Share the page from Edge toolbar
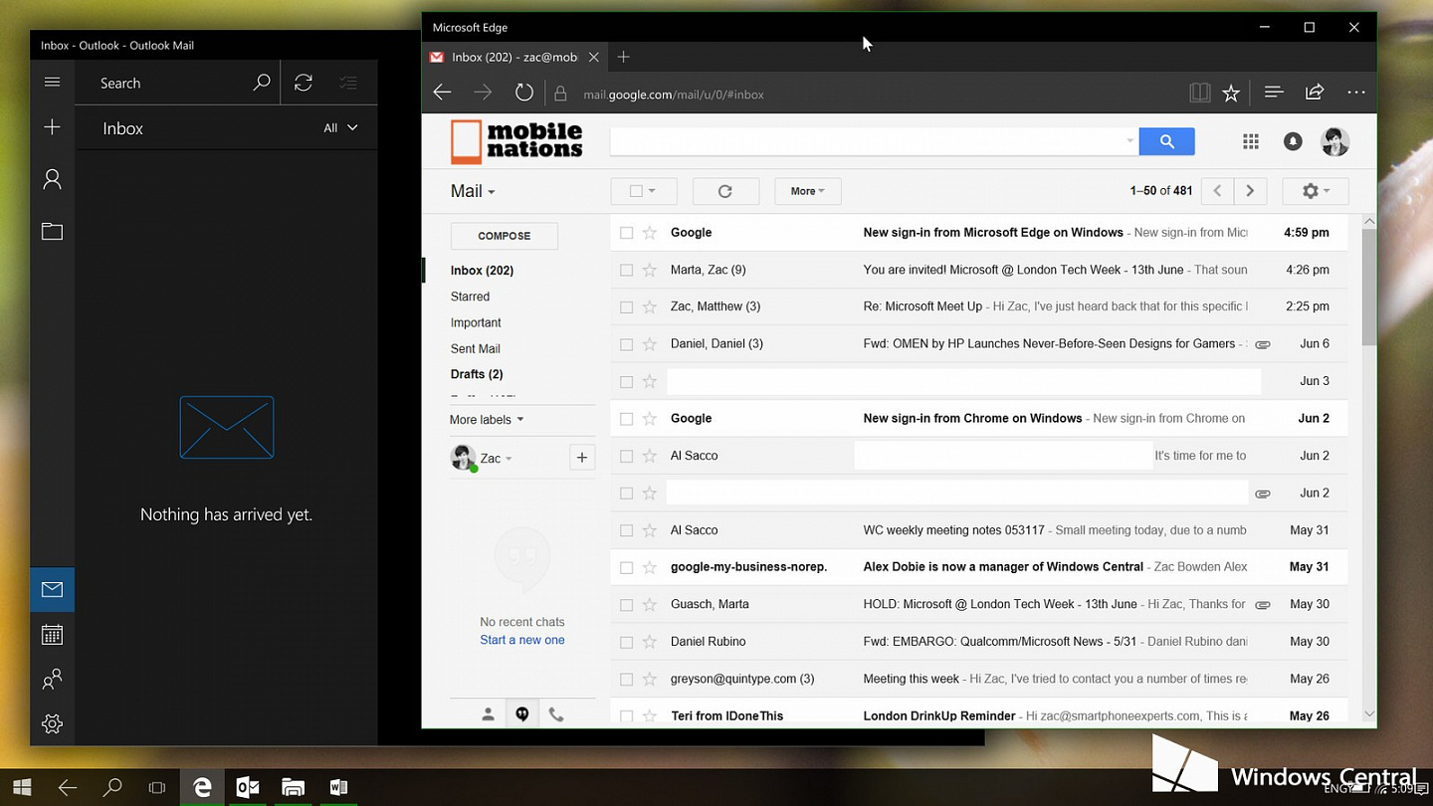The height and width of the screenshot is (806, 1433). (1315, 93)
